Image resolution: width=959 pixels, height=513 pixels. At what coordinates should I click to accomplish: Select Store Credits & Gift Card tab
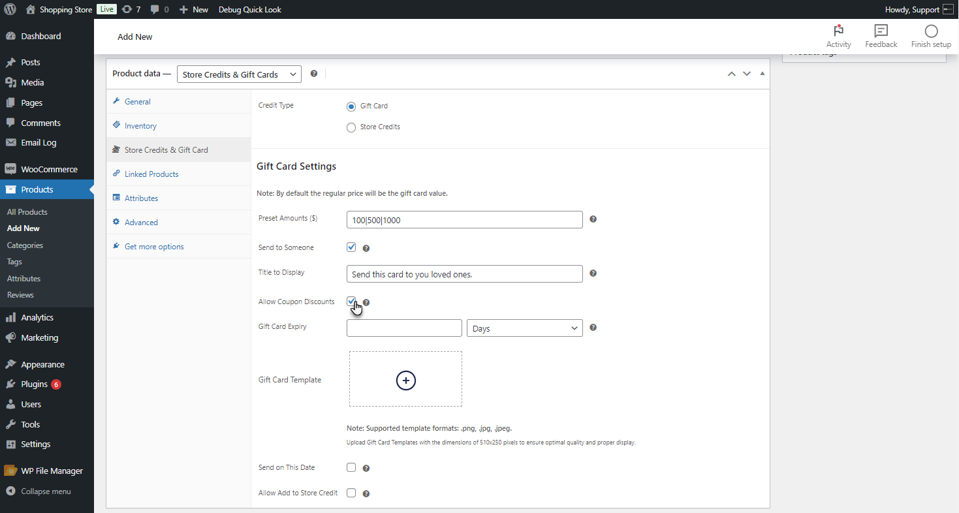178,149
